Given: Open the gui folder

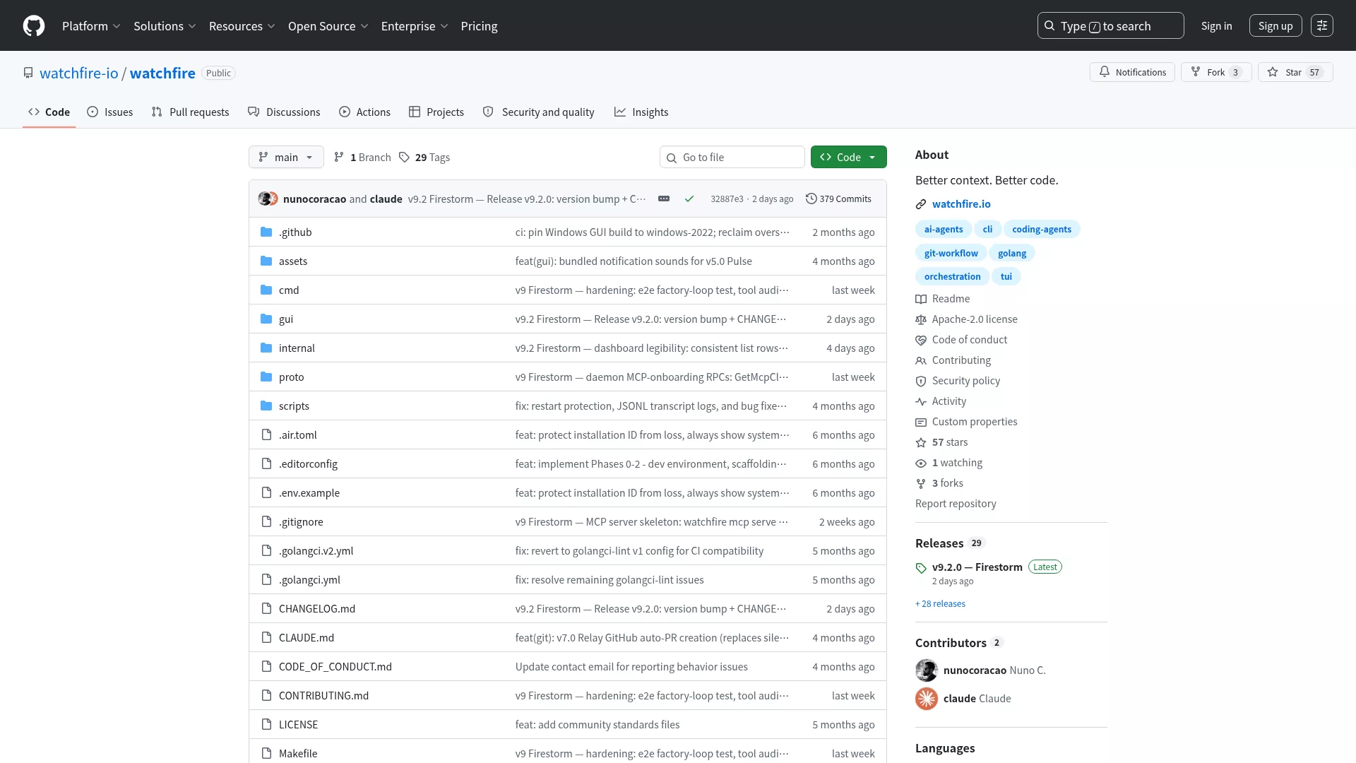Looking at the screenshot, I should 286,319.
